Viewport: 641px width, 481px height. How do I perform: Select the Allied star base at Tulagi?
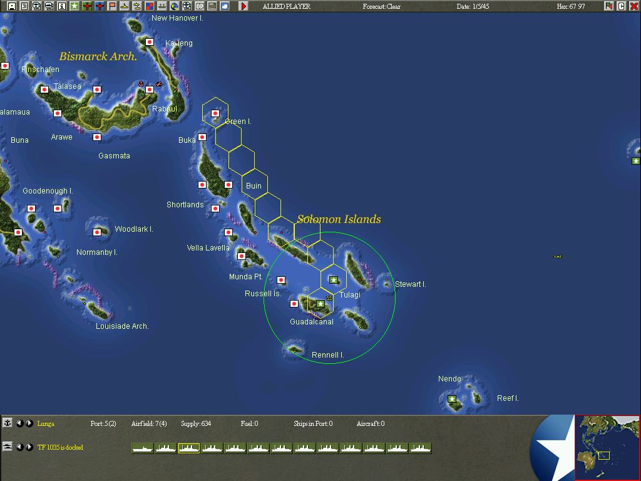point(334,280)
